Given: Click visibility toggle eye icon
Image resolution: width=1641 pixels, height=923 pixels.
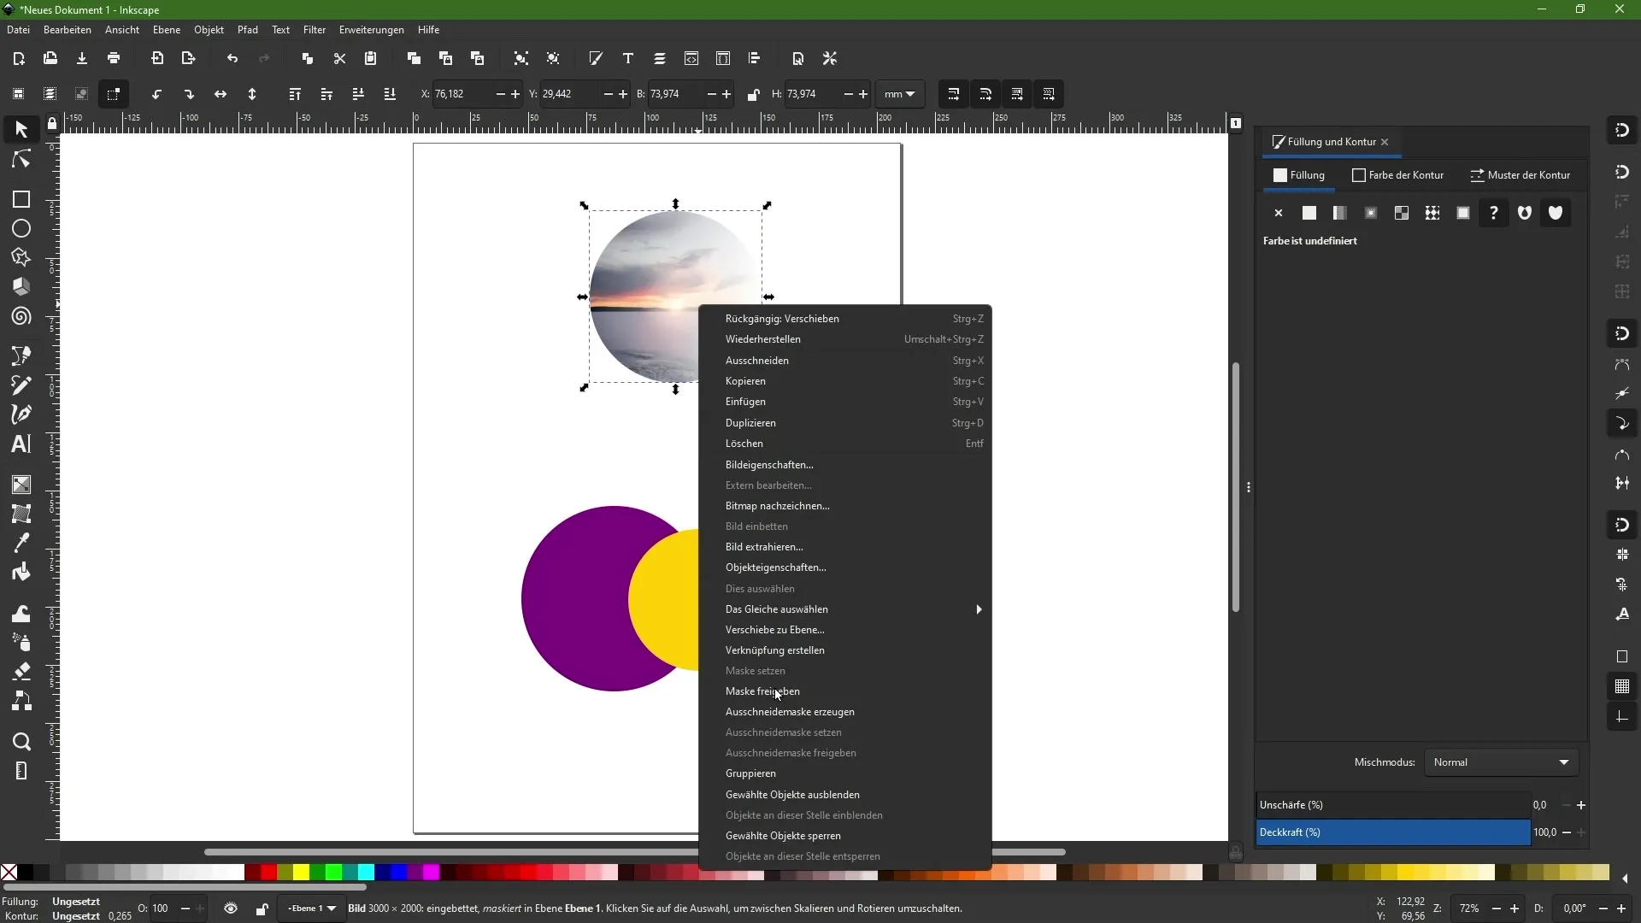Looking at the screenshot, I should click(x=231, y=908).
